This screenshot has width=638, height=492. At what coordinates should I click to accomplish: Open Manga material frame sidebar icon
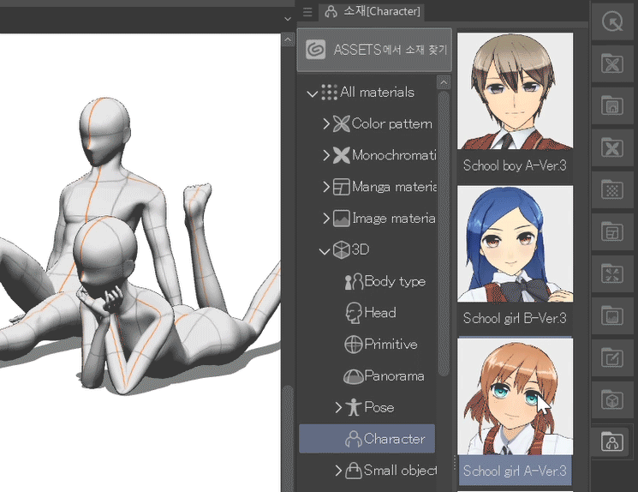tap(612, 231)
